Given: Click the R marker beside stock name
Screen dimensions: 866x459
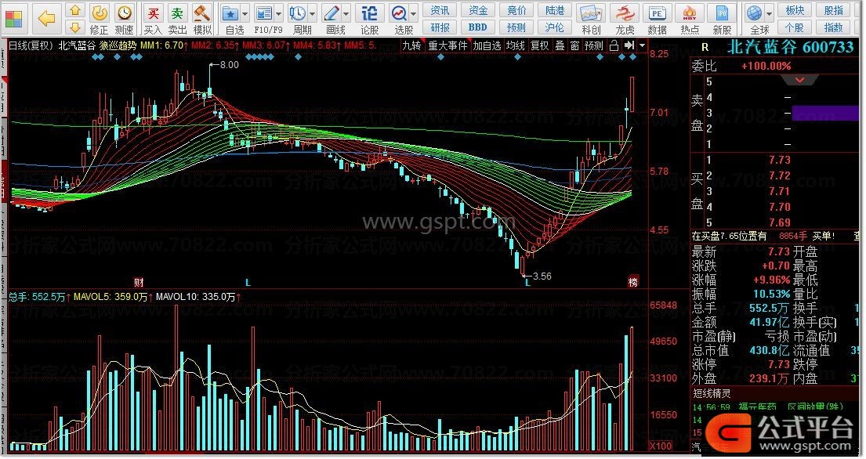Looking at the screenshot, I should click(705, 48).
